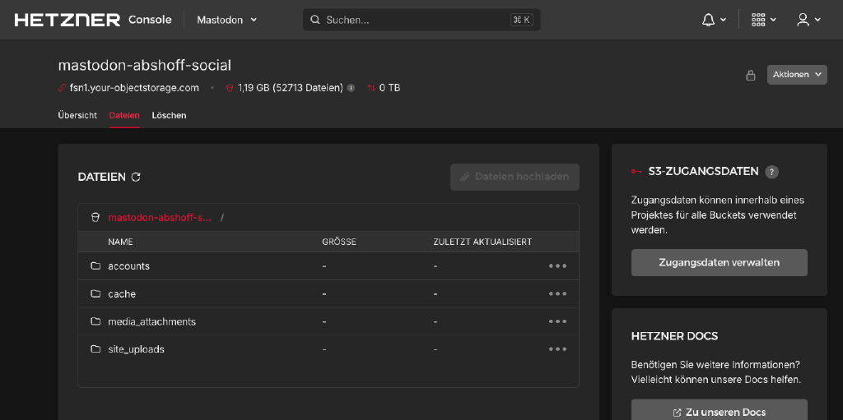This screenshot has width=843, height=420.
Task: Click the mastodon-abshoff-s... breadcrumb link
Action: point(159,218)
